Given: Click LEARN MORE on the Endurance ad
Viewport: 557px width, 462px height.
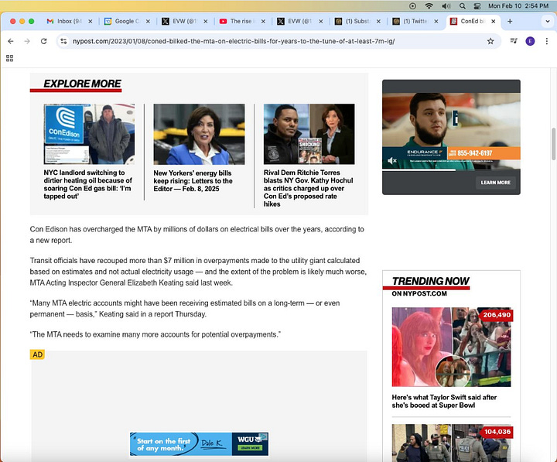Looking at the screenshot, I should [x=496, y=183].
